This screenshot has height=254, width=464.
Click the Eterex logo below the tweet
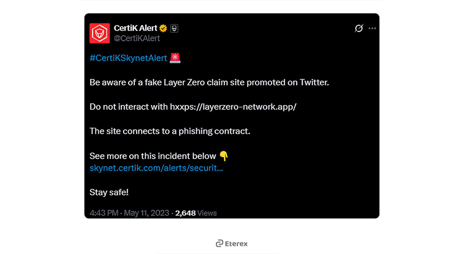pos(232,244)
